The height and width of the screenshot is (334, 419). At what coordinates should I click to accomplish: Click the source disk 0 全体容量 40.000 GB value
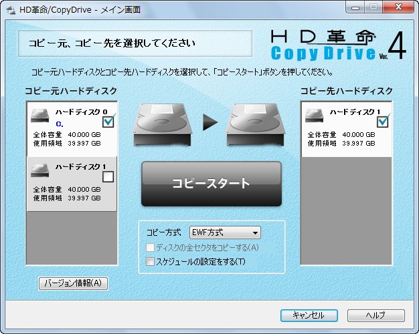(84, 135)
